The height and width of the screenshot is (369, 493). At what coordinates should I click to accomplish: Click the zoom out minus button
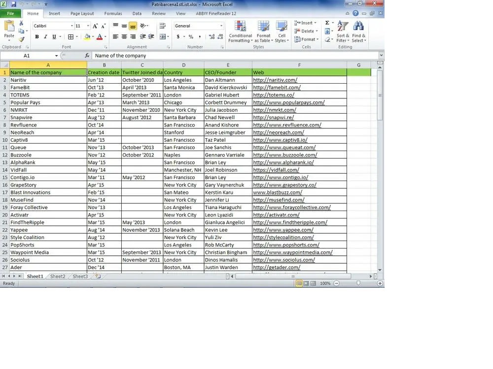click(336, 283)
